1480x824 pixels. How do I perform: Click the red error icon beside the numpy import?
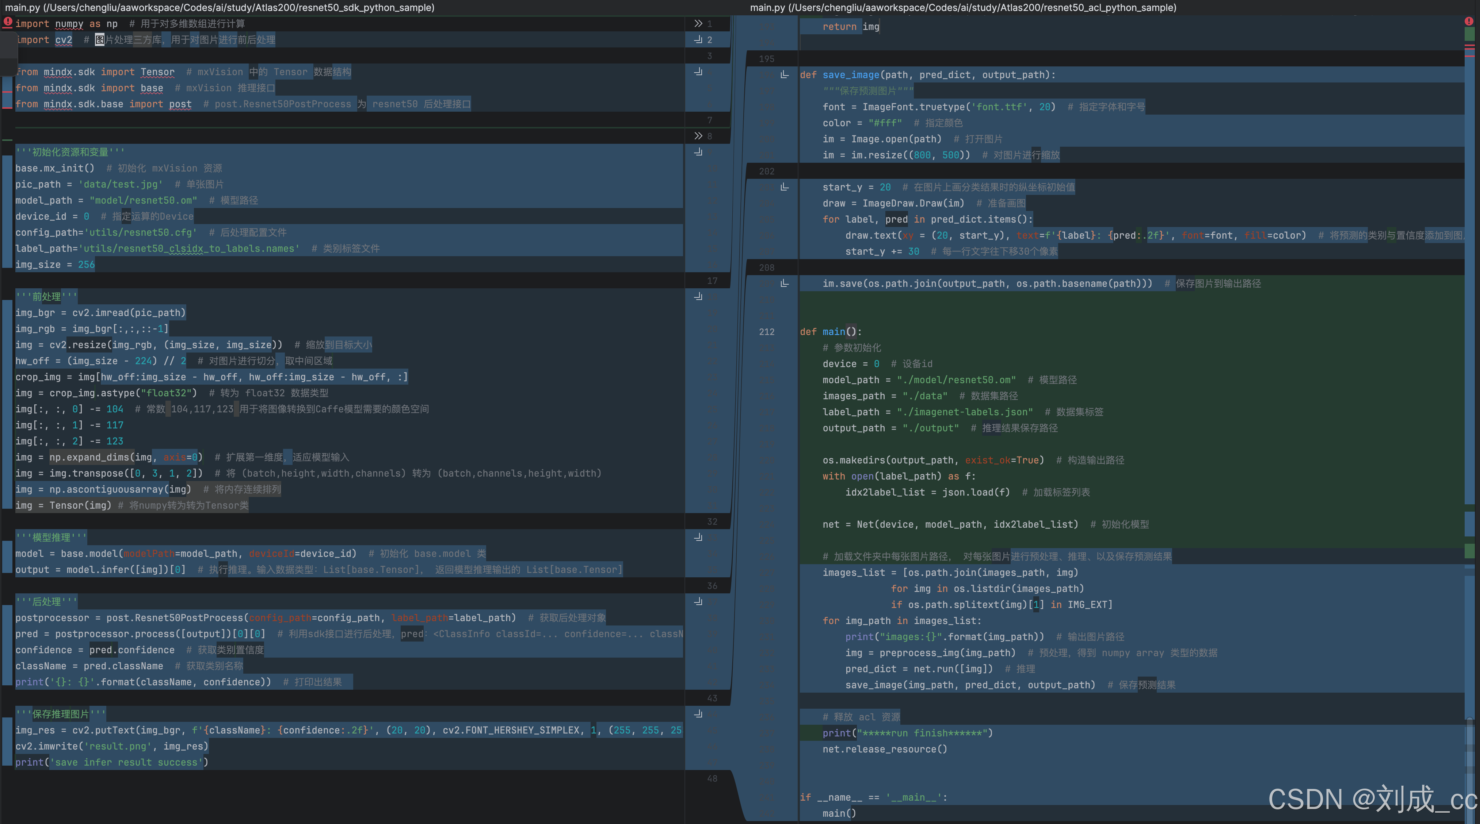pos(7,22)
